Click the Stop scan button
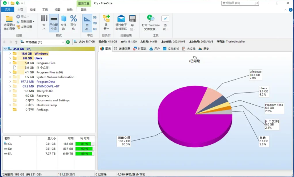 23,17
